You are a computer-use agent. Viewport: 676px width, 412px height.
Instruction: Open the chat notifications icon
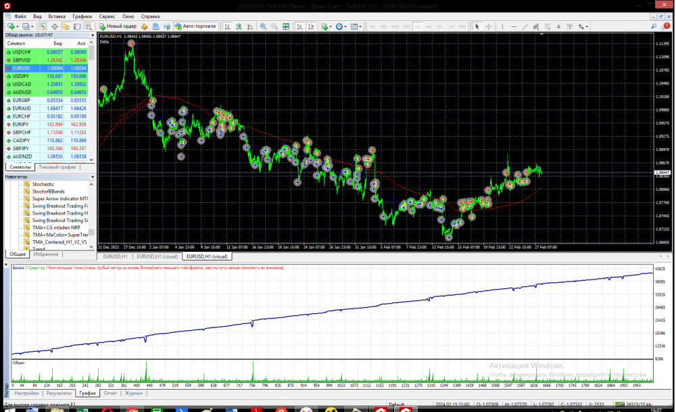point(666,26)
